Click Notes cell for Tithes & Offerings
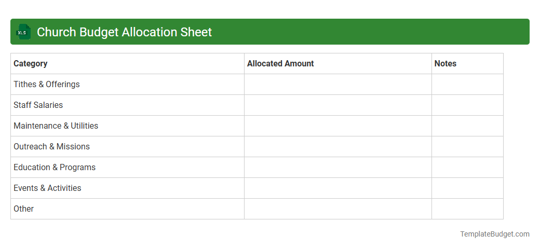Image resolution: width=540 pixels, height=249 pixels. click(x=467, y=84)
